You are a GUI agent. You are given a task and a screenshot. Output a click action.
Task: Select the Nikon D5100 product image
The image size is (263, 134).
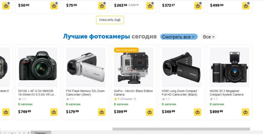tap(38, 67)
